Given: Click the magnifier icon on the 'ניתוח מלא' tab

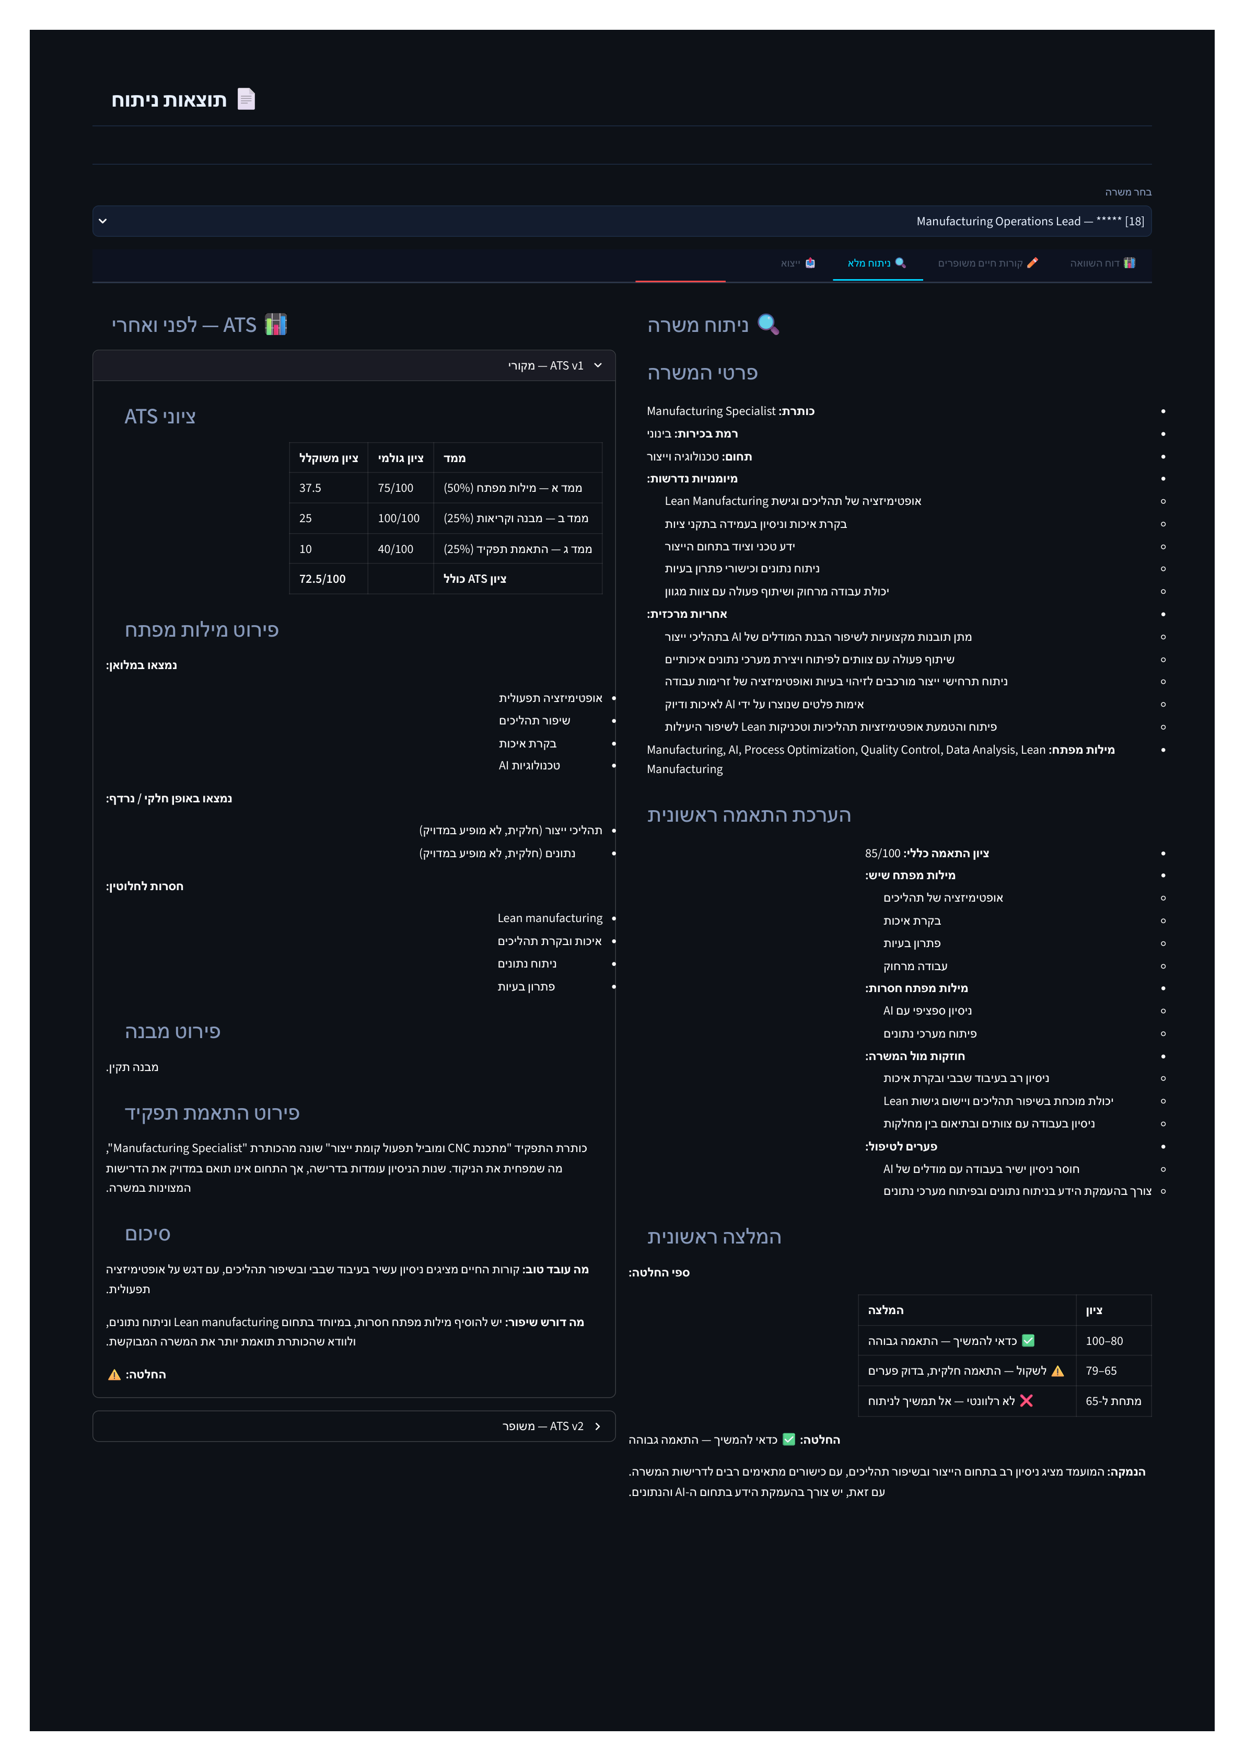Looking at the screenshot, I should click(900, 263).
